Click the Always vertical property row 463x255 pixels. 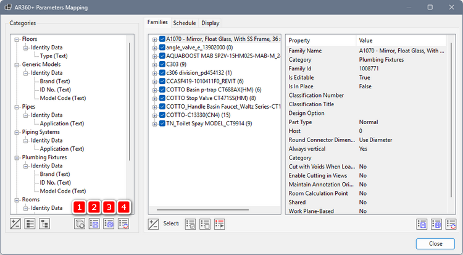click(366, 149)
